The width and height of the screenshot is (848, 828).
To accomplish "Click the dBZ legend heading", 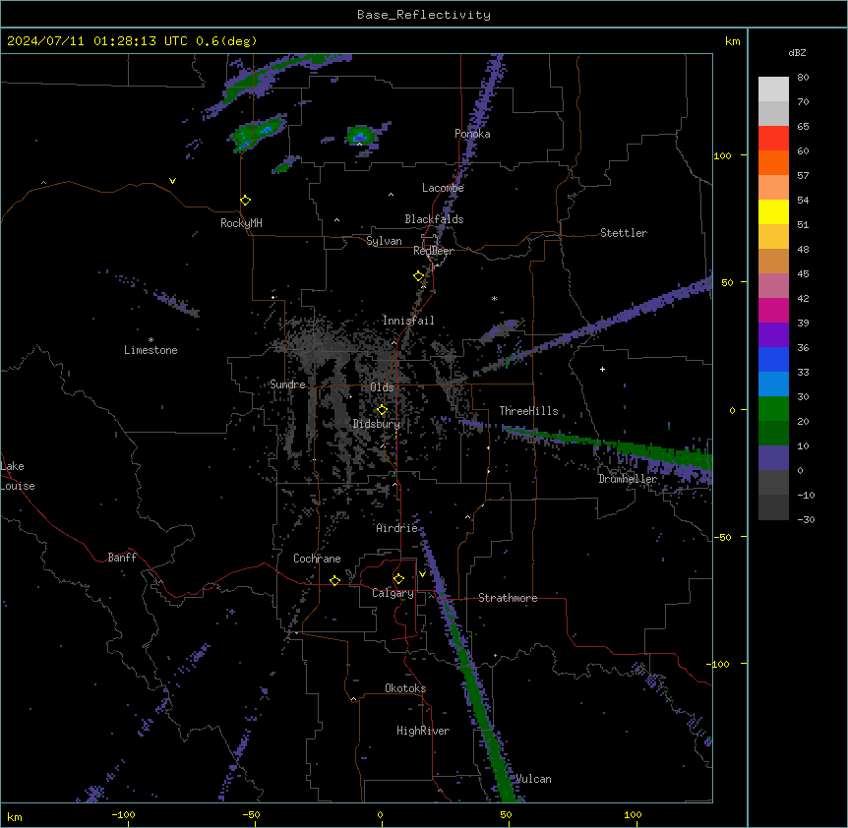I will 797,52.
